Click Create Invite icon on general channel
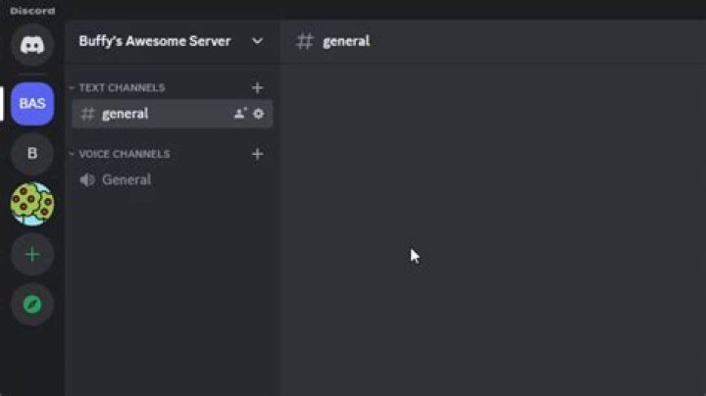Image resolution: width=706 pixels, height=396 pixels. tap(240, 114)
